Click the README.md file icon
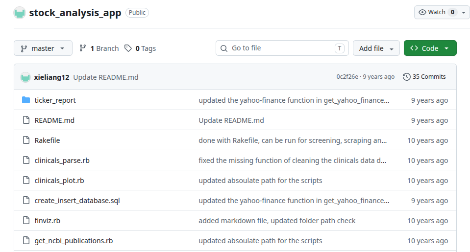 tap(26, 120)
